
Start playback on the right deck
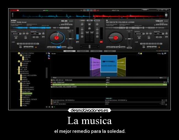click(118, 47)
